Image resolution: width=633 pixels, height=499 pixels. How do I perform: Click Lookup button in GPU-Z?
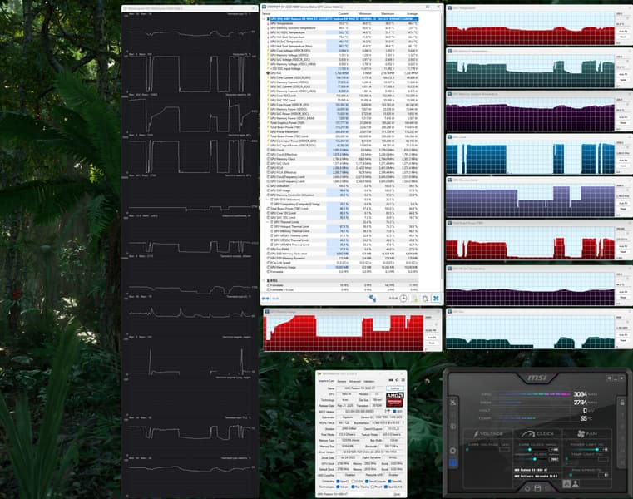pyautogui.click(x=395, y=388)
